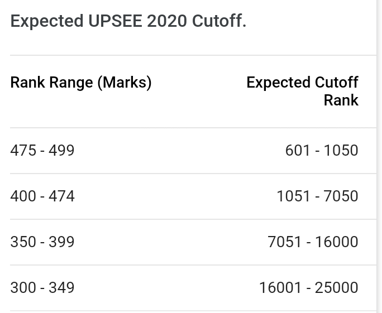
Task: Select the marks value 400
Action: [23, 196]
